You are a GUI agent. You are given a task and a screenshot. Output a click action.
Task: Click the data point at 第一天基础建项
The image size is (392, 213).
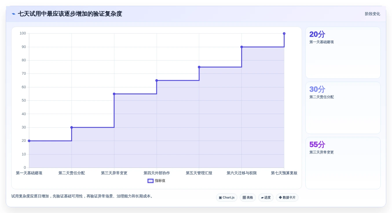(29, 141)
